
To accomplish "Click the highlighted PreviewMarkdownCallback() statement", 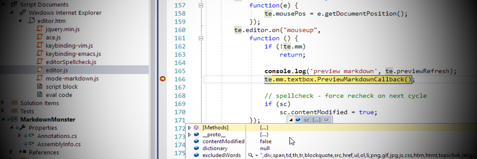I will pos(338,79).
